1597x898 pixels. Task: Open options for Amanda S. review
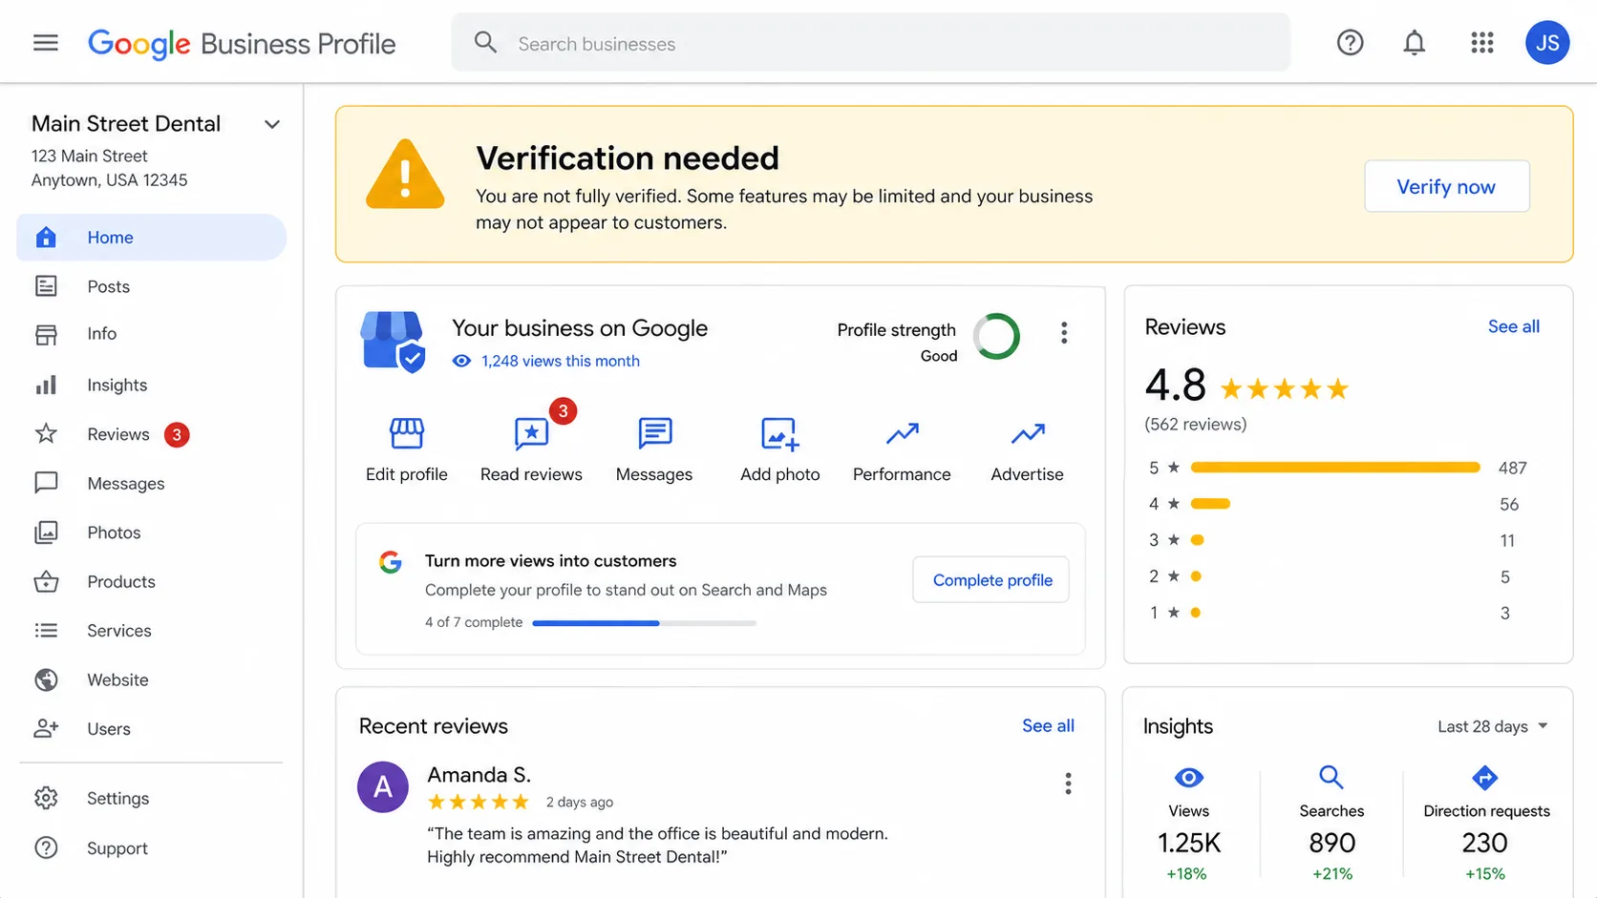point(1068,784)
